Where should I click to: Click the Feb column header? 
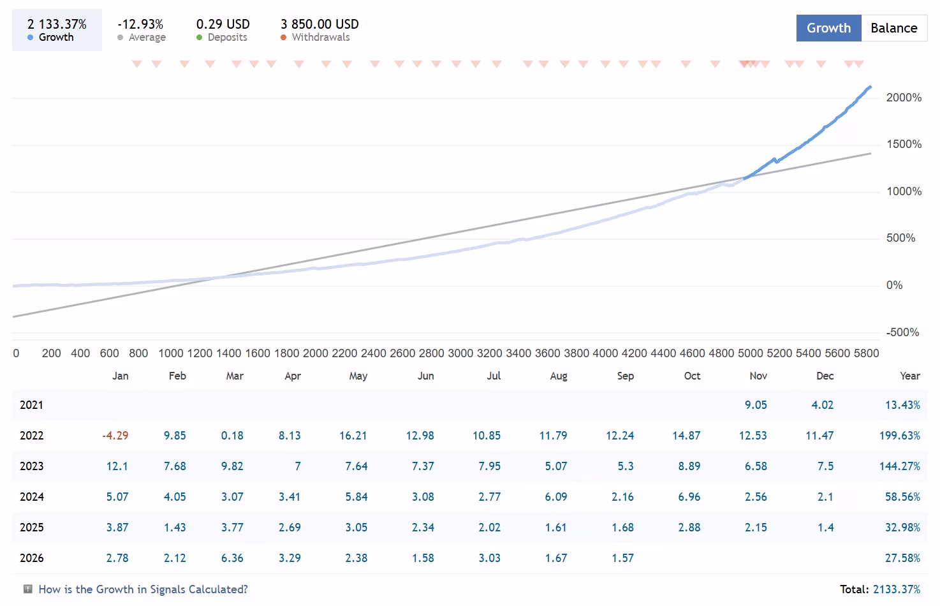coord(177,376)
